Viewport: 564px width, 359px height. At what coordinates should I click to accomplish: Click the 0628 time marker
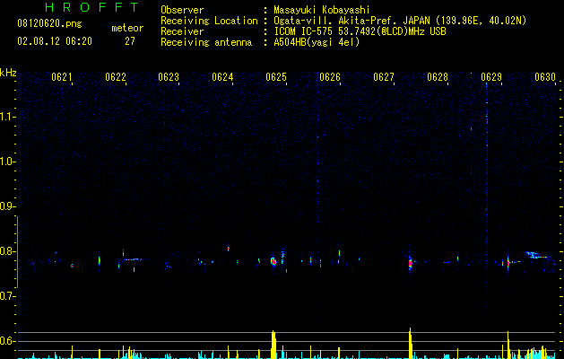tap(438, 77)
